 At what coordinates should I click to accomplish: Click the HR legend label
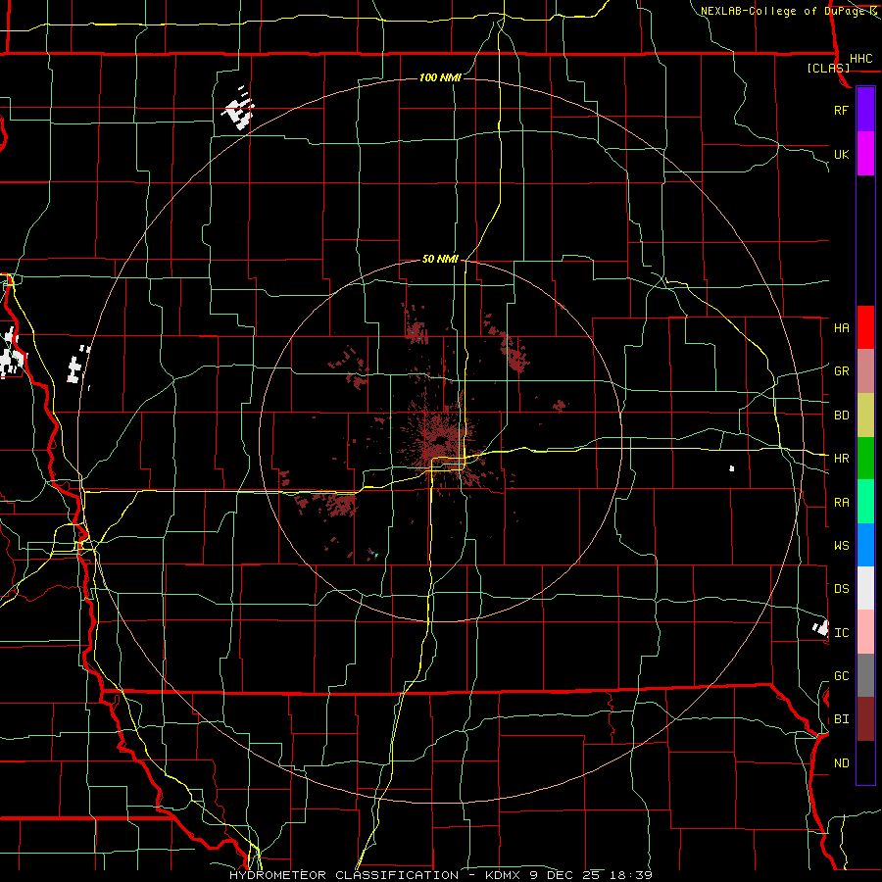pos(841,459)
